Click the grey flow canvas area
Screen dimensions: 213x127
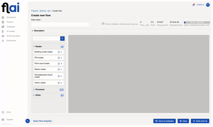pyautogui.click(x=139, y=74)
